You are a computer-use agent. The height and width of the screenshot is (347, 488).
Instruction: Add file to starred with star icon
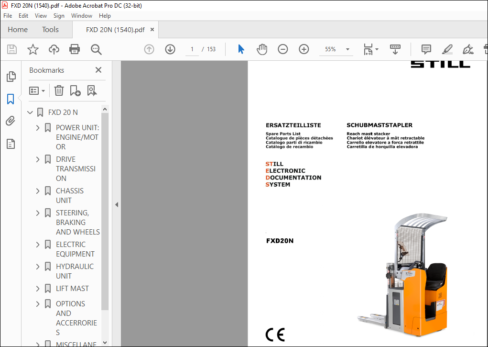coord(33,49)
